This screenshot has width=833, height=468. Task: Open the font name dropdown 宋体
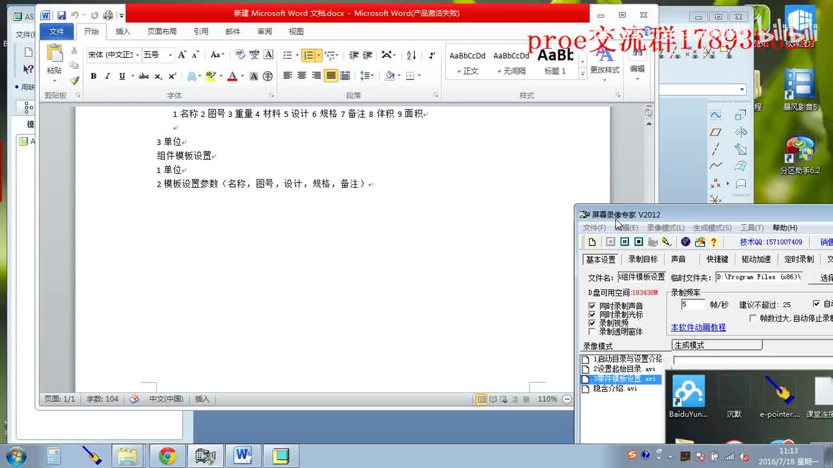click(138, 55)
